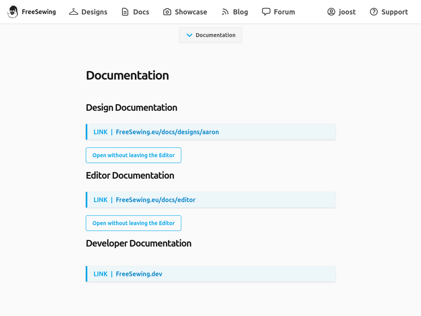This screenshot has width=421, height=316.
Task: Collapse the Documentation chevron dropdown
Action: pos(189,35)
